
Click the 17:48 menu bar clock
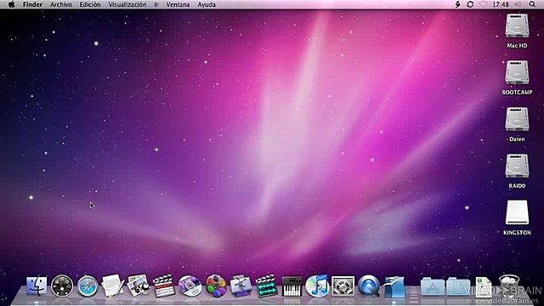(x=501, y=4)
